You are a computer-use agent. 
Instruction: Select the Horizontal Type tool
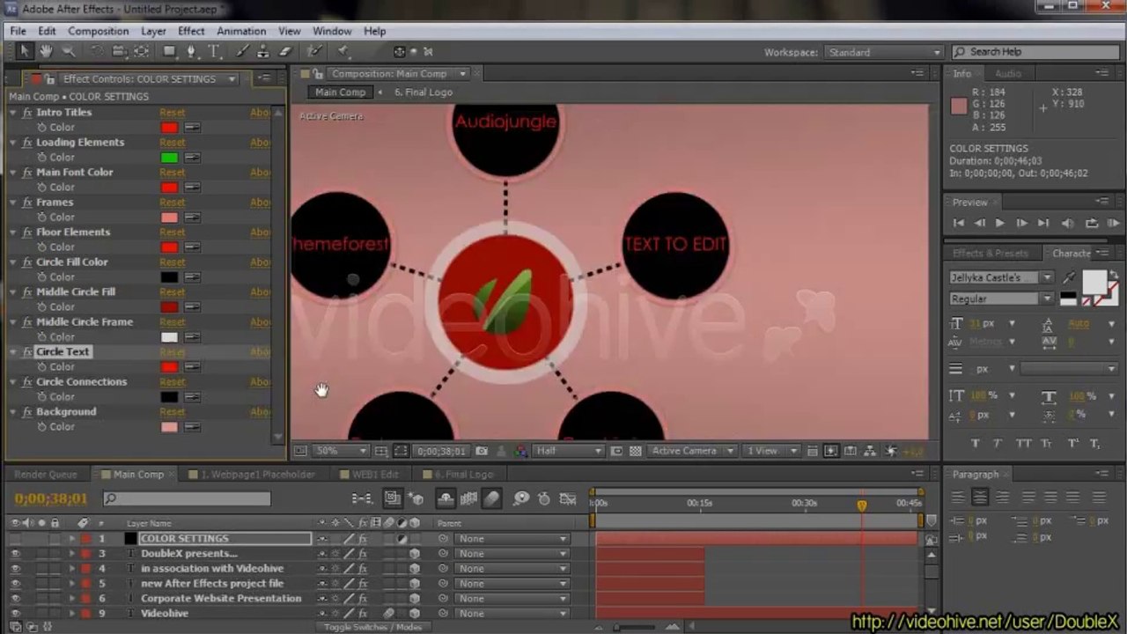pyautogui.click(x=214, y=51)
